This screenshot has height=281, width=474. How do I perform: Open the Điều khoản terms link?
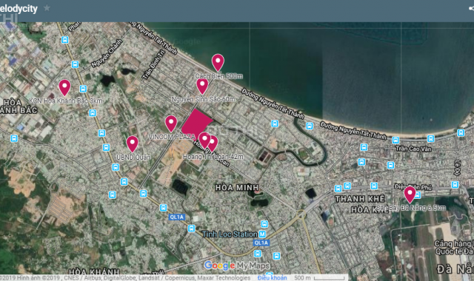click(x=272, y=278)
